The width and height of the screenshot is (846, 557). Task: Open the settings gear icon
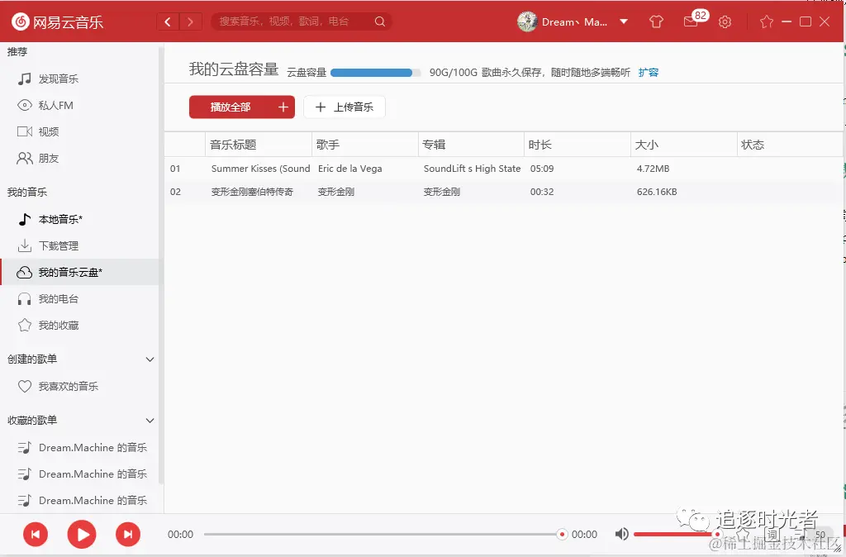click(x=725, y=22)
